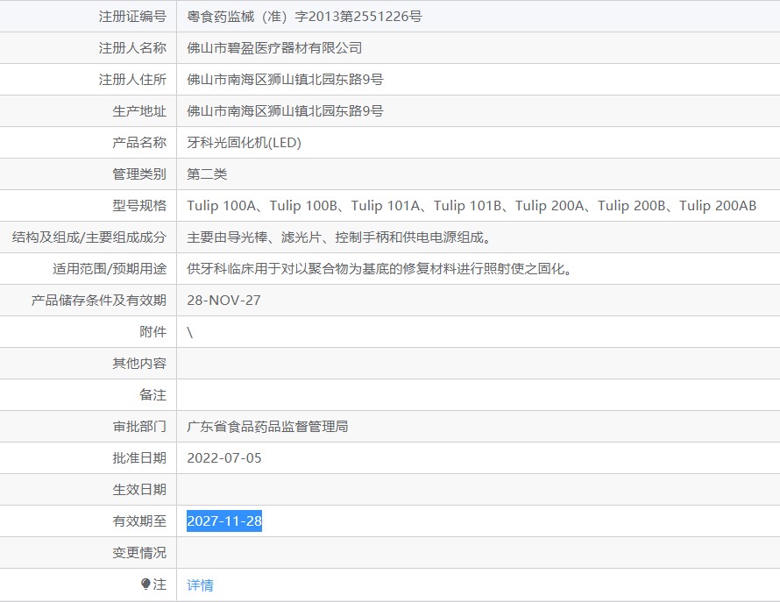Click the 备注 label

coord(152,395)
